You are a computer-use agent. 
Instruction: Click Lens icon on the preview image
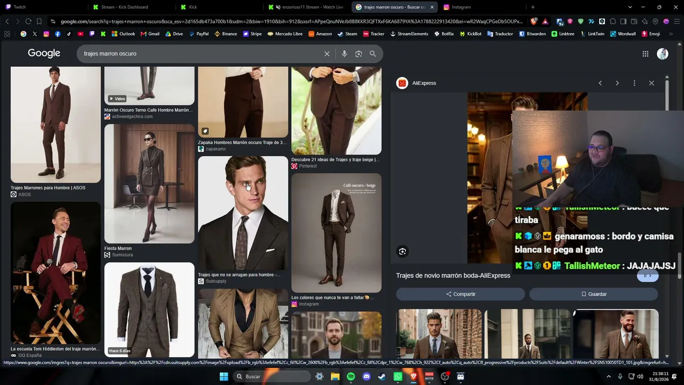click(x=402, y=251)
